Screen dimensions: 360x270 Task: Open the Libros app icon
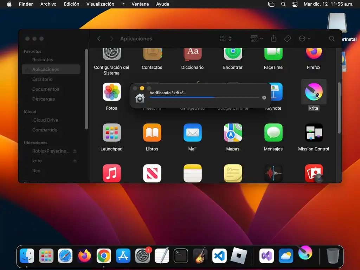click(152, 133)
